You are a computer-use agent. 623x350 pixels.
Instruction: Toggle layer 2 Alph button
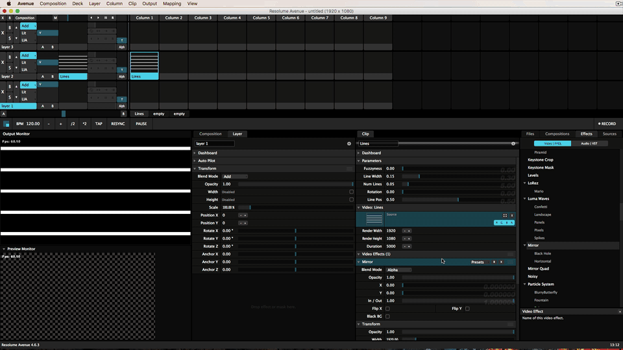[x=121, y=76]
